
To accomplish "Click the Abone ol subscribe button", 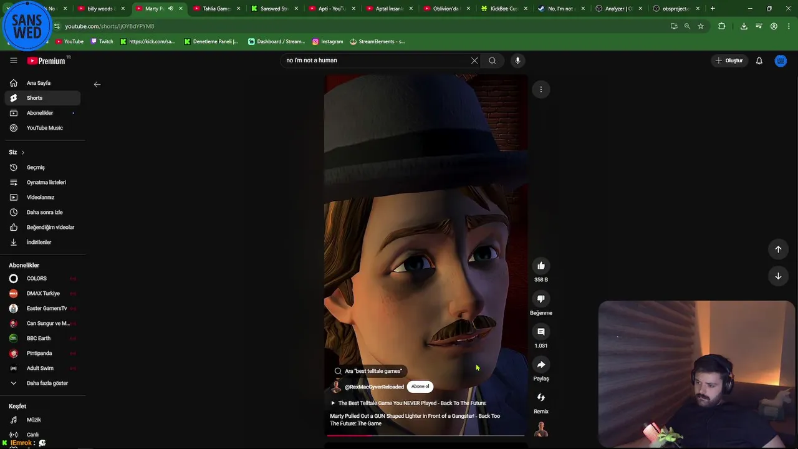I will 420,387.
